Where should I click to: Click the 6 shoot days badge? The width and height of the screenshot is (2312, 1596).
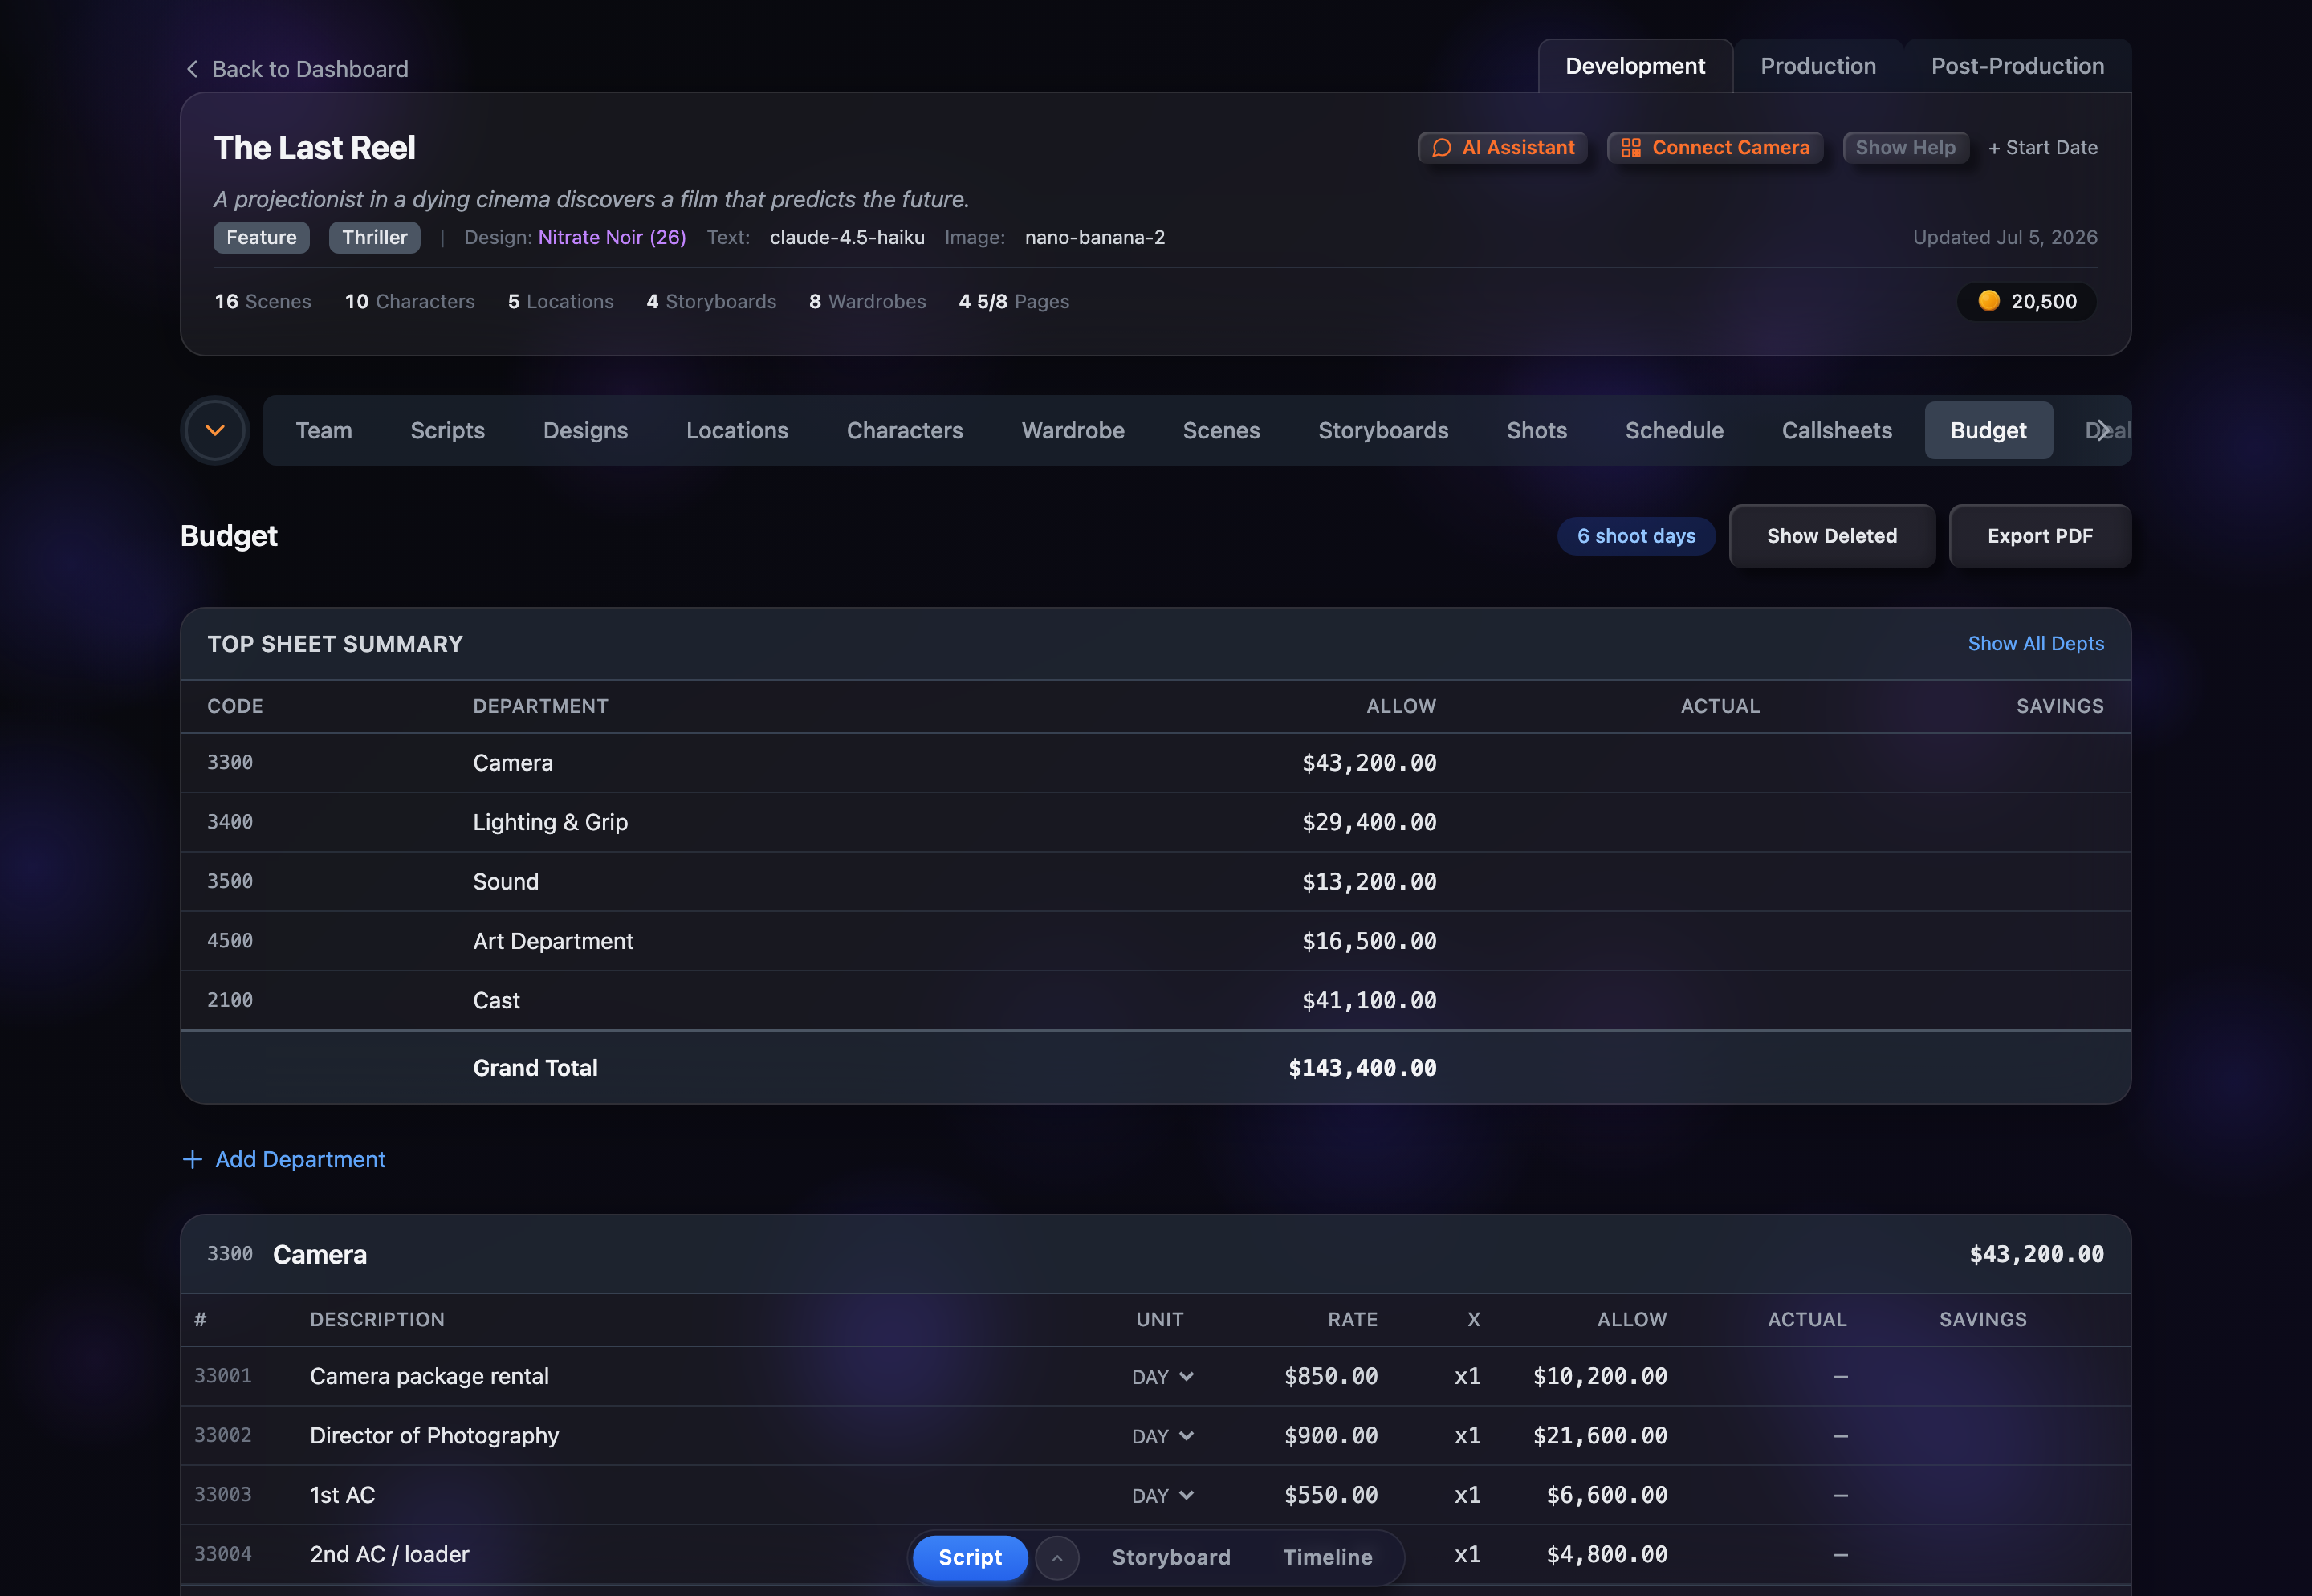coord(1636,536)
